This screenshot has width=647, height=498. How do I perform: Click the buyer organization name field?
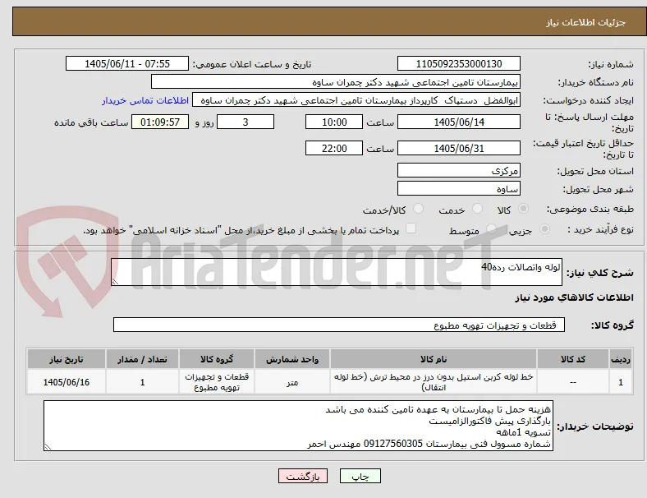(336, 81)
